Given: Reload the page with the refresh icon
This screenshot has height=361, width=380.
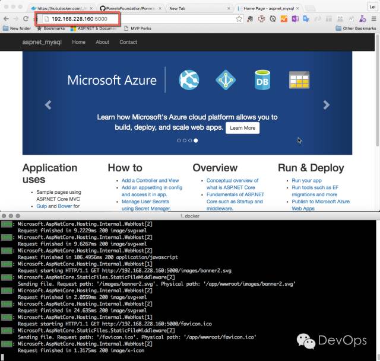Looking at the screenshot, I should [x=26, y=18].
